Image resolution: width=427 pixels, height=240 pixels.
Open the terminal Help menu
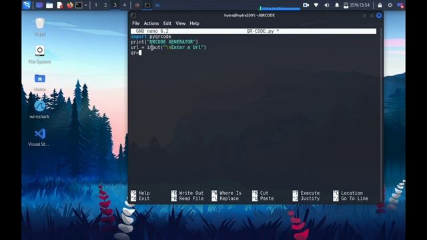click(194, 23)
